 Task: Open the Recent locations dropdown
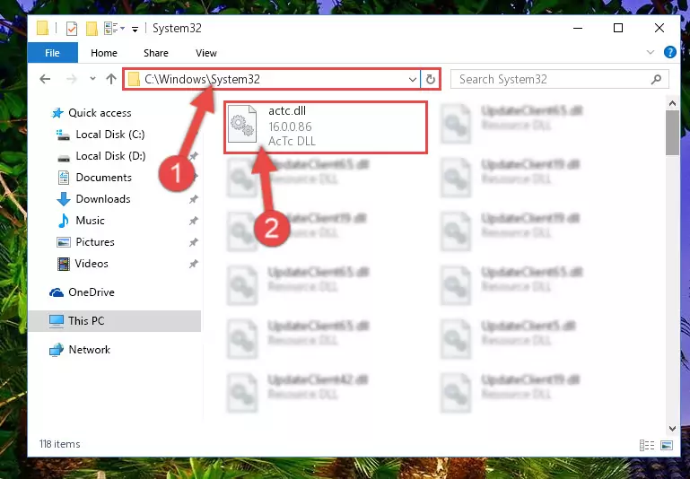[92, 79]
